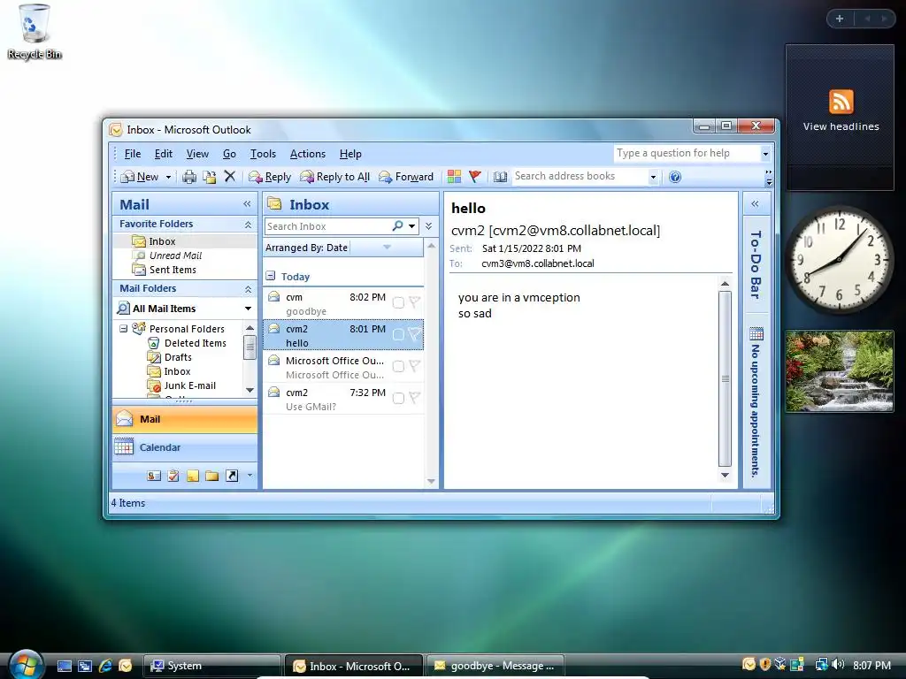This screenshot has height=679, width=906.
Task: Click the Reply to All button
Action: (x=334, y=177)
